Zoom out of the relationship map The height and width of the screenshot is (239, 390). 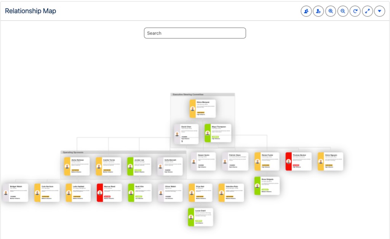(343, 11)
